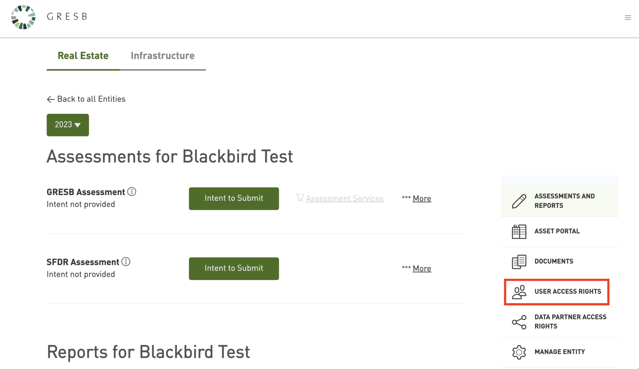Open the Assessment Services link
The width and height of the screenshot is (639, 369).
tap(344, 198)
